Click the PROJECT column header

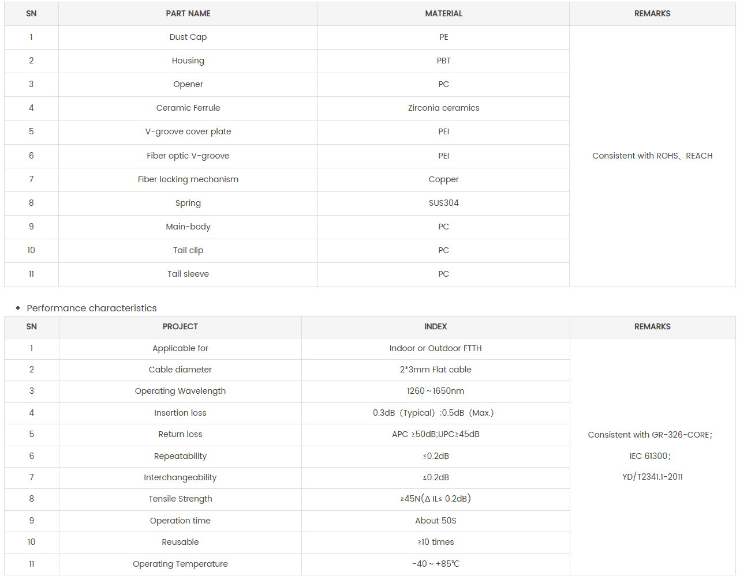pyautogui.click(x=180, y=326)
